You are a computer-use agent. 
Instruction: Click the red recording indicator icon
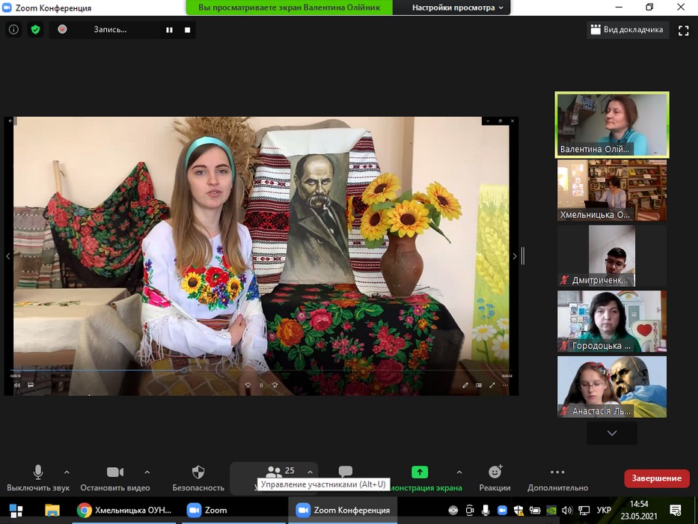pyautogui.click(x=62, y=29)
